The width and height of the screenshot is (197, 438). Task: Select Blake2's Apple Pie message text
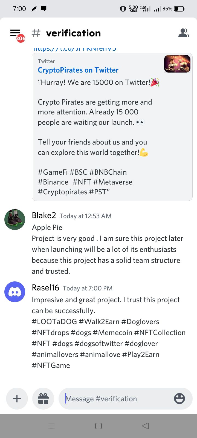click(x=47, y=227)
